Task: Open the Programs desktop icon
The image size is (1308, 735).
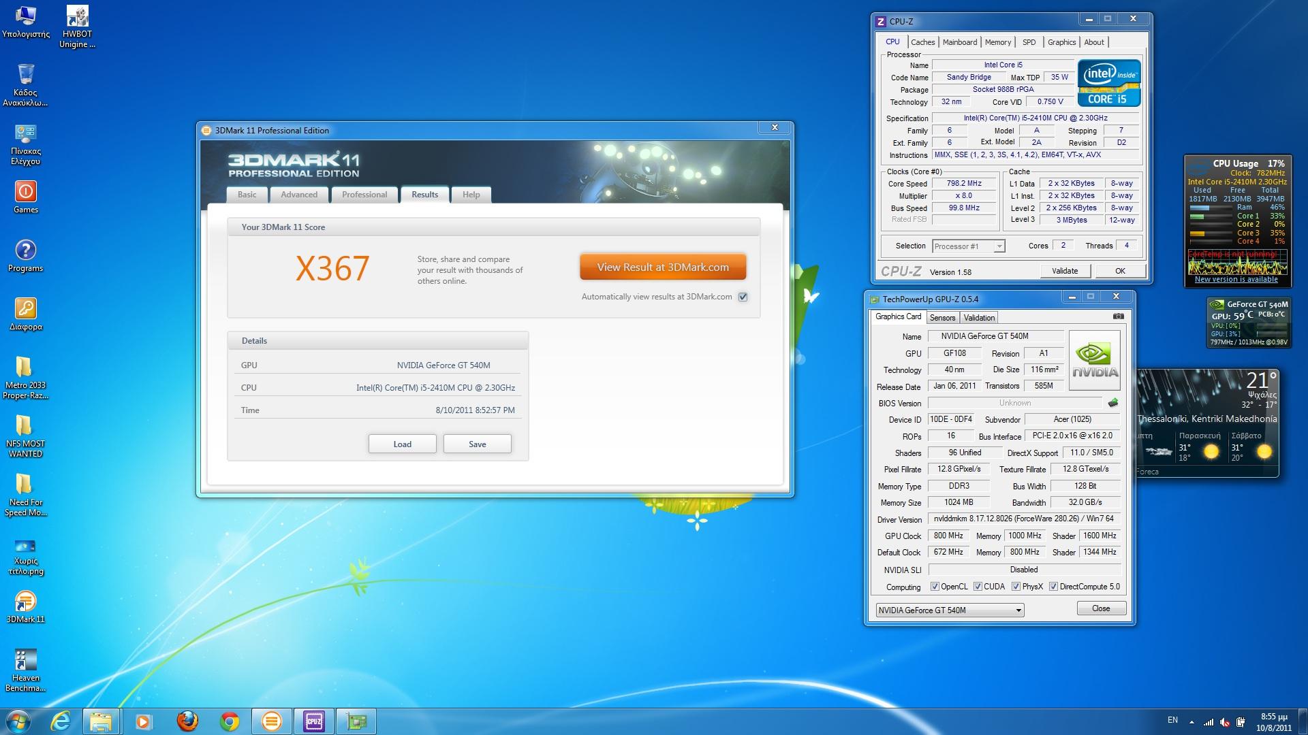Action: tap(25, 256)
